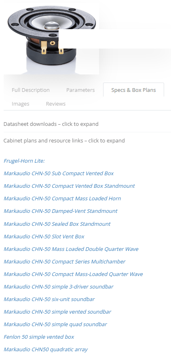171x363 pixels.
Task: Show the Reviews tab
Action: (x=55, y=104)
